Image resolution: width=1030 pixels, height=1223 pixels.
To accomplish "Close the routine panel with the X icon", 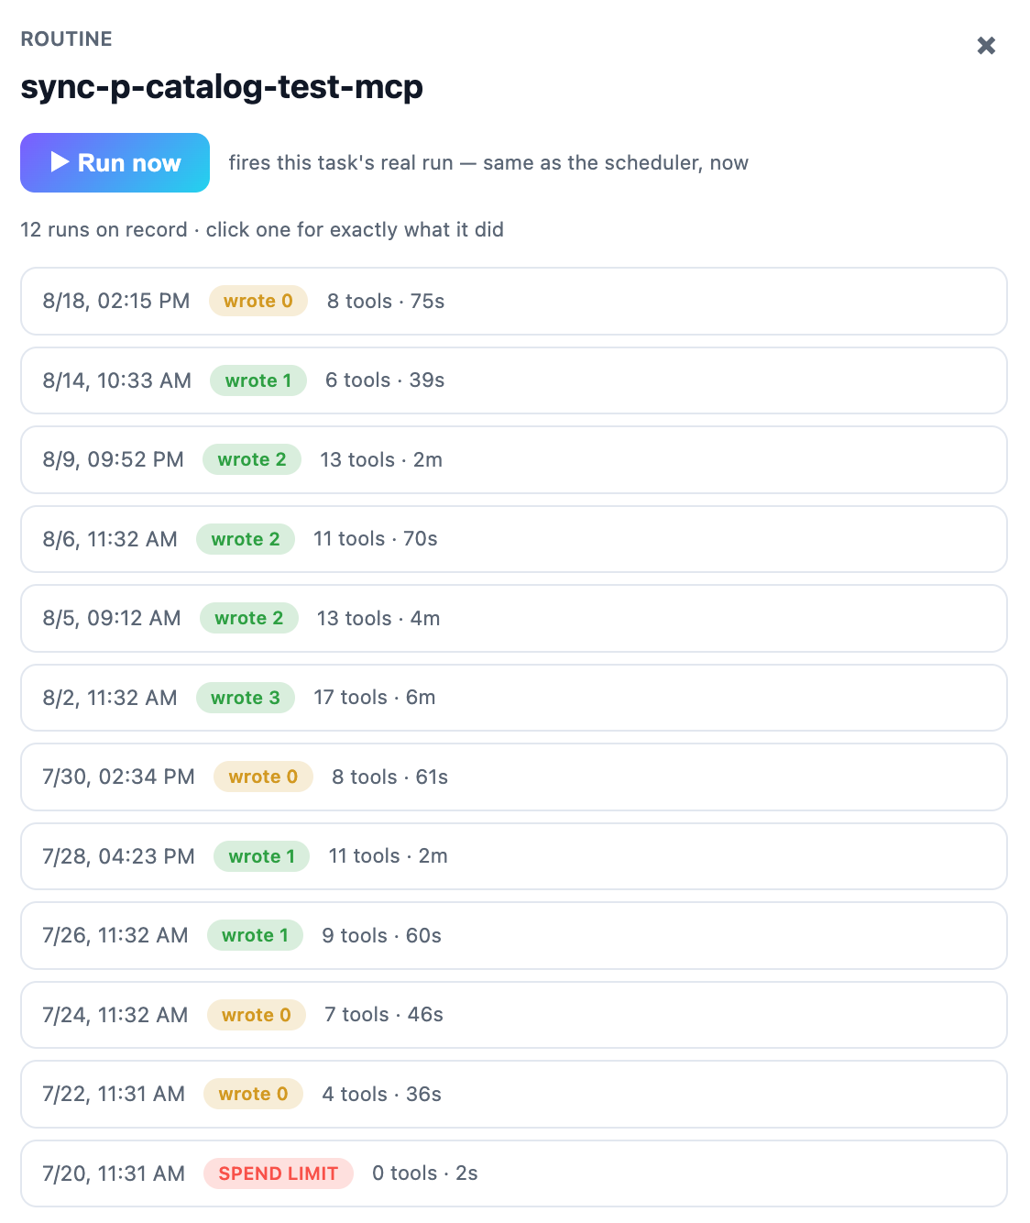I will [986, 46].
